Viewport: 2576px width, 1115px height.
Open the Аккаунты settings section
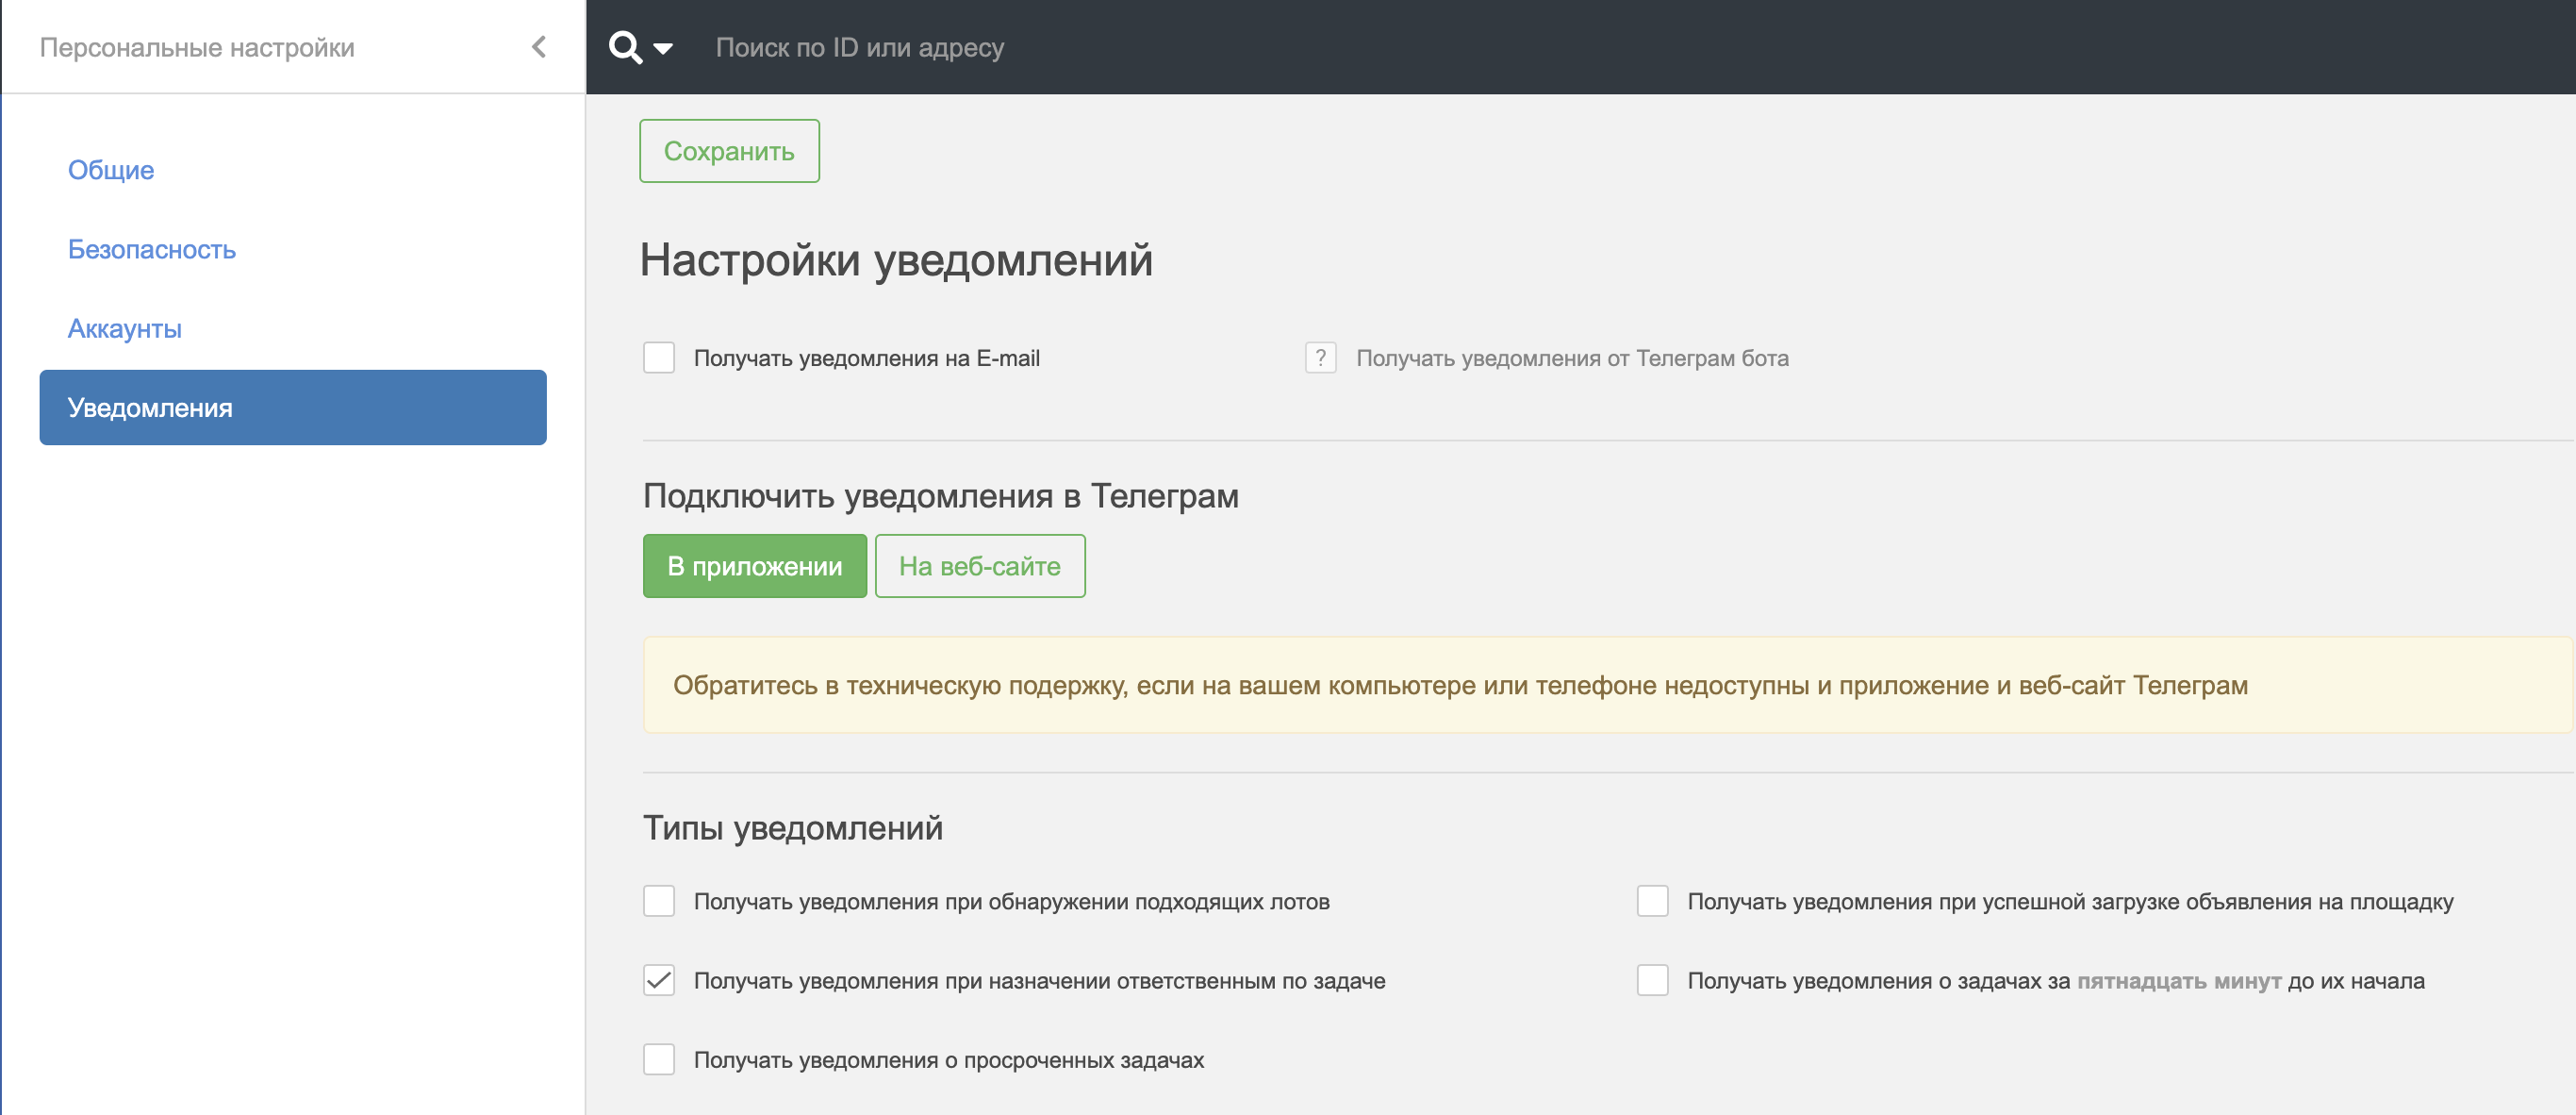(x=125, y=328)
